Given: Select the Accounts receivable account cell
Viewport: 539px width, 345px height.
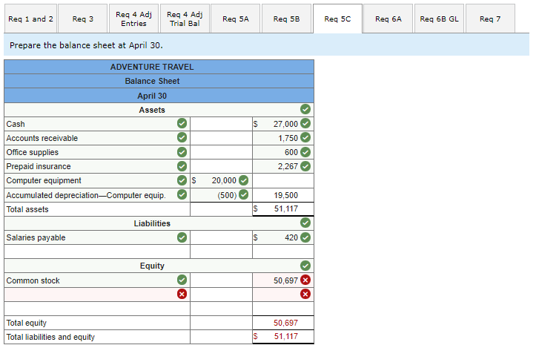Looking at the screenshot, I should [x=97, y=138].
